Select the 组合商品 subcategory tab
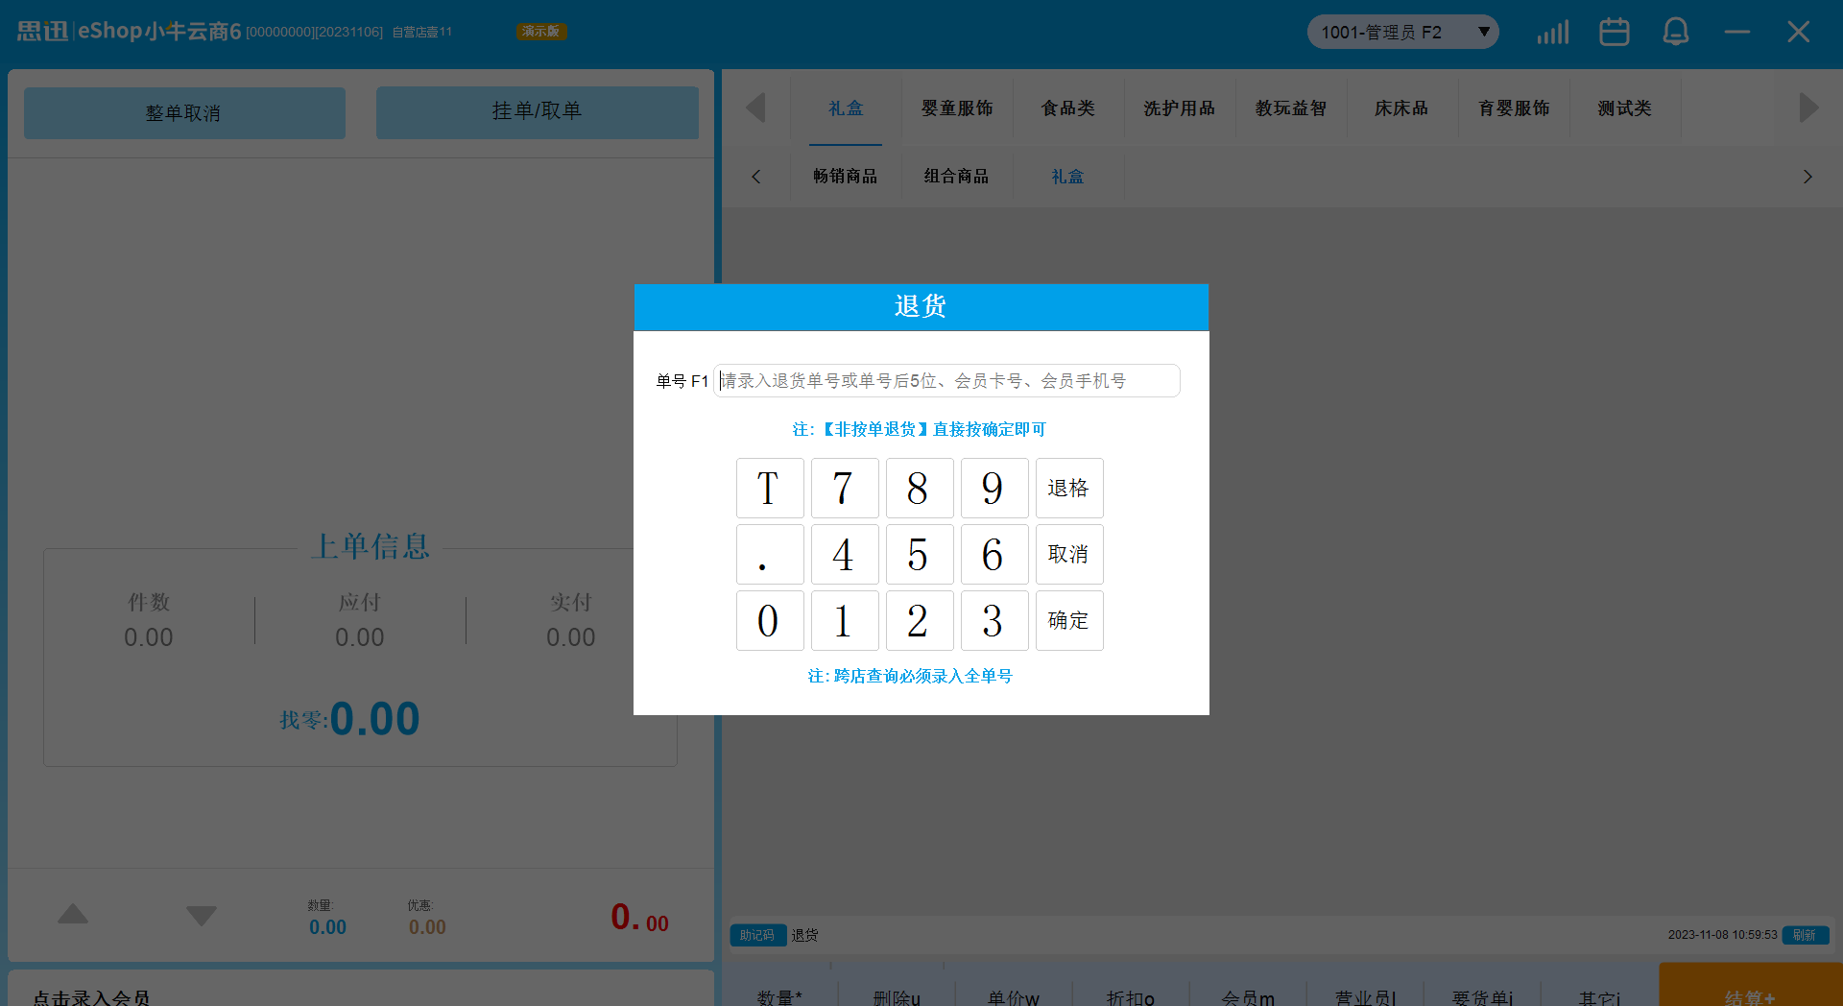 click(956, 177)
